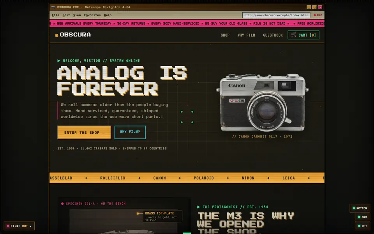
Task: Click the CANON CANONET QL17 · 1972 caption
Action: (262, 136)
